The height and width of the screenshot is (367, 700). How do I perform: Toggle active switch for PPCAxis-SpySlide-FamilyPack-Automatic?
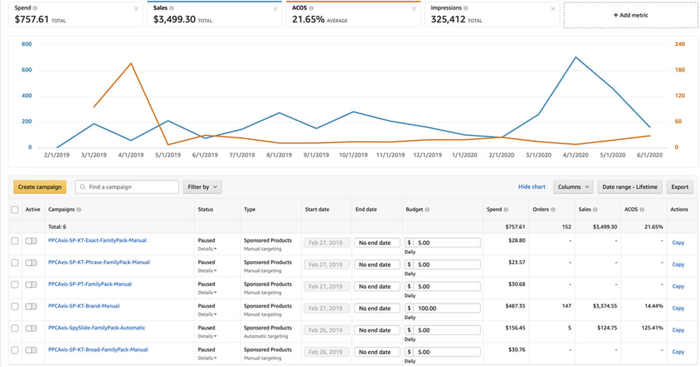coord(31,328)
